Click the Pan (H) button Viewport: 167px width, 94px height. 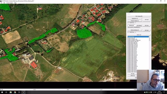pos(133,74)
